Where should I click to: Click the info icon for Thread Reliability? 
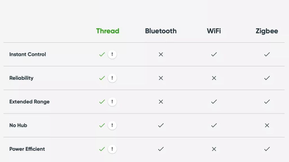112,78
